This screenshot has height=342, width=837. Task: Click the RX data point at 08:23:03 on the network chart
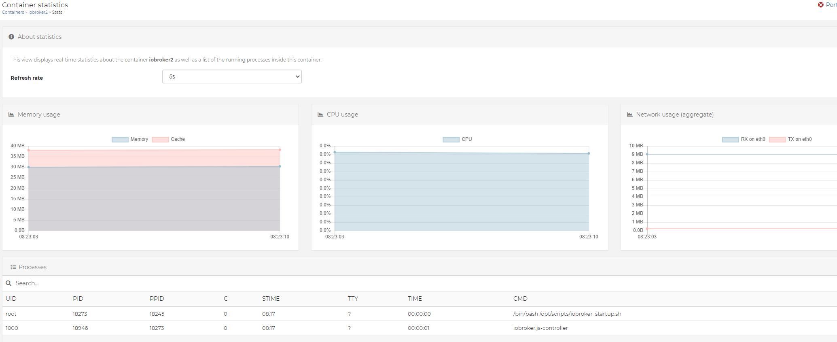pos(647,154)
